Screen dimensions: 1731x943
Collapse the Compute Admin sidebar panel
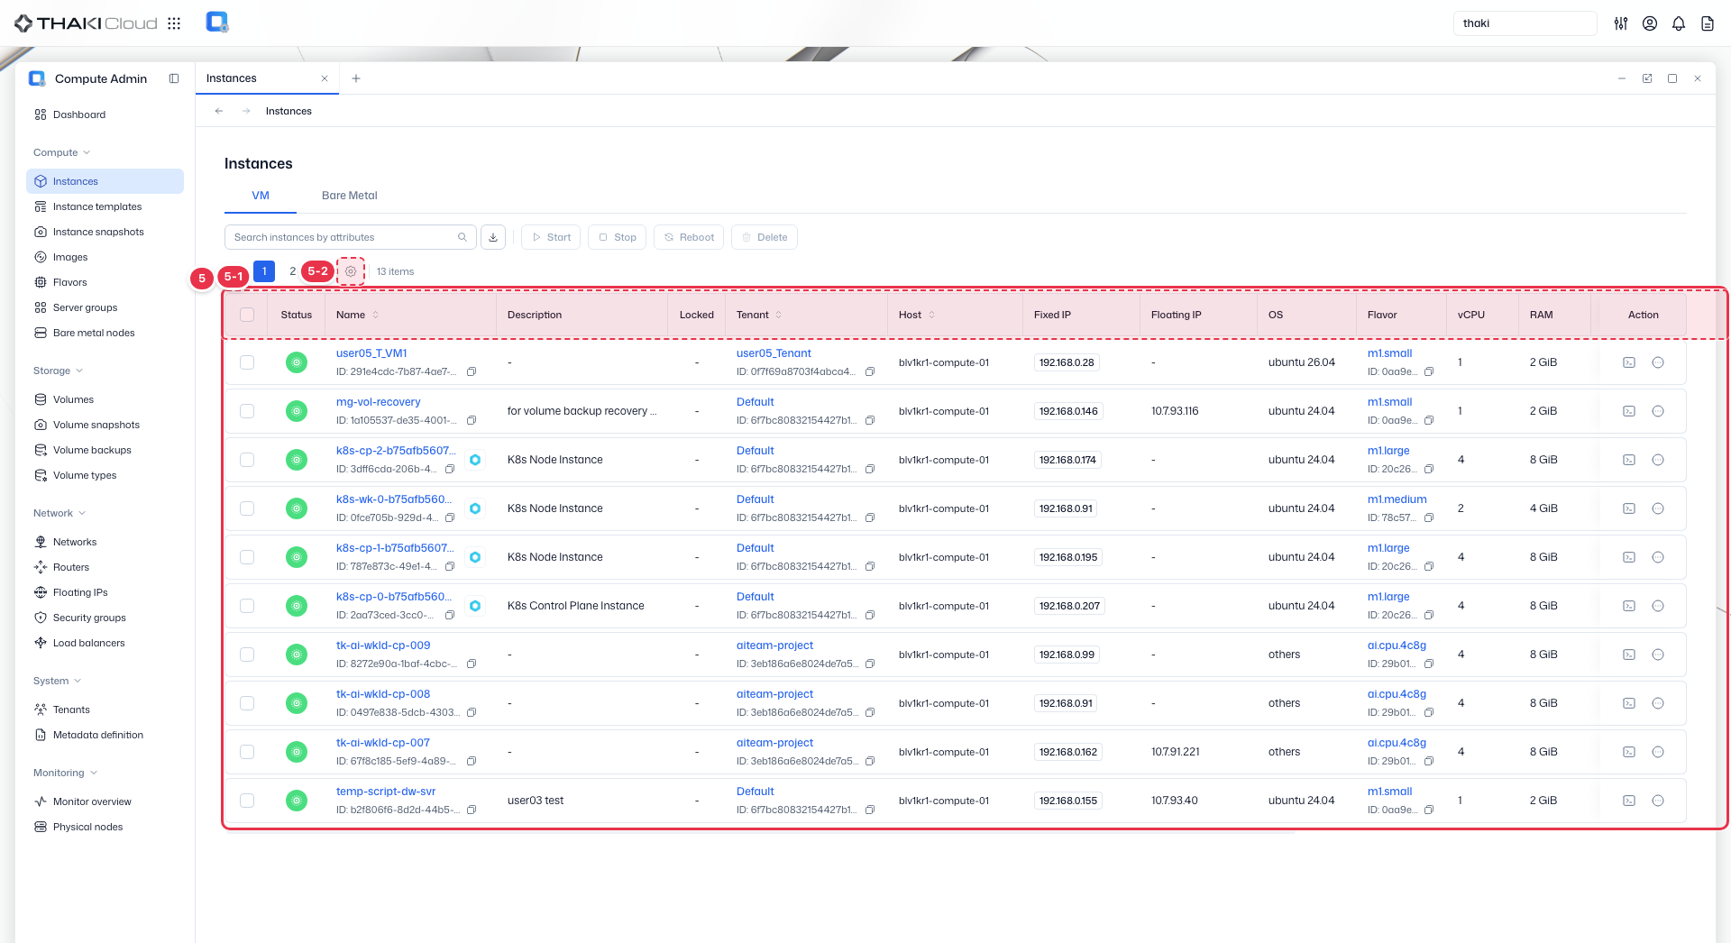tap(174, 78)
